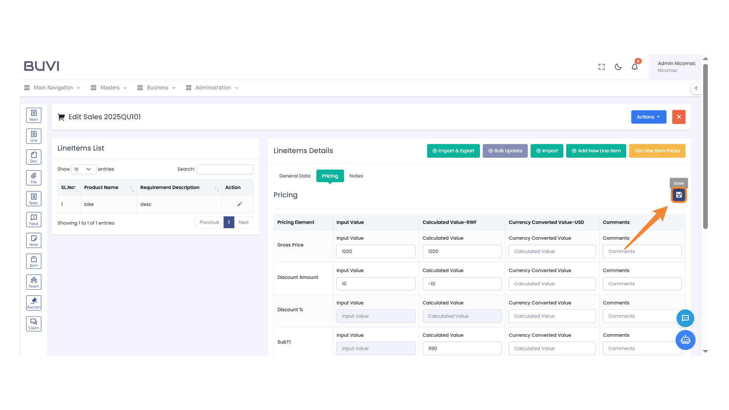This screenshot has height=410, width=729.
Task: Click the Gross Price input value field
Action: point(376,251)
